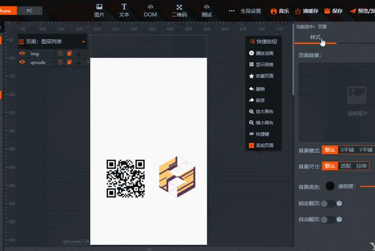The width and height of the screenshot is (375, 251).
Task: Toggle the 自动翻页 switch
Action: (x=328, y=219)
